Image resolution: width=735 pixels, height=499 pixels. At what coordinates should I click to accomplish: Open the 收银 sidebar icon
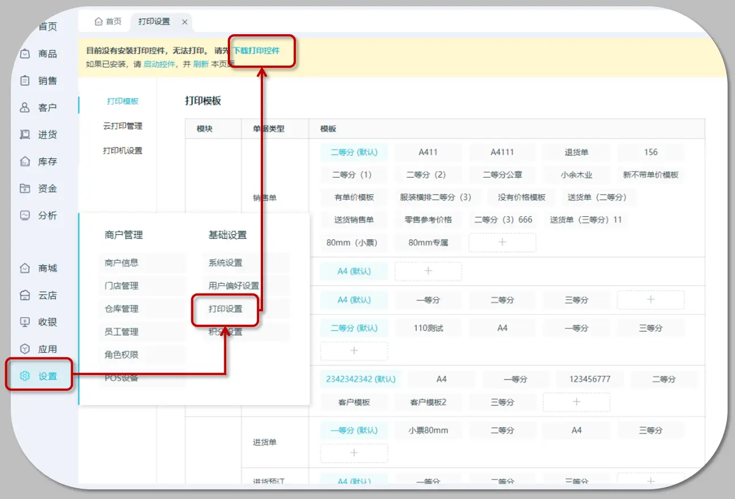[x=25, y=322]
